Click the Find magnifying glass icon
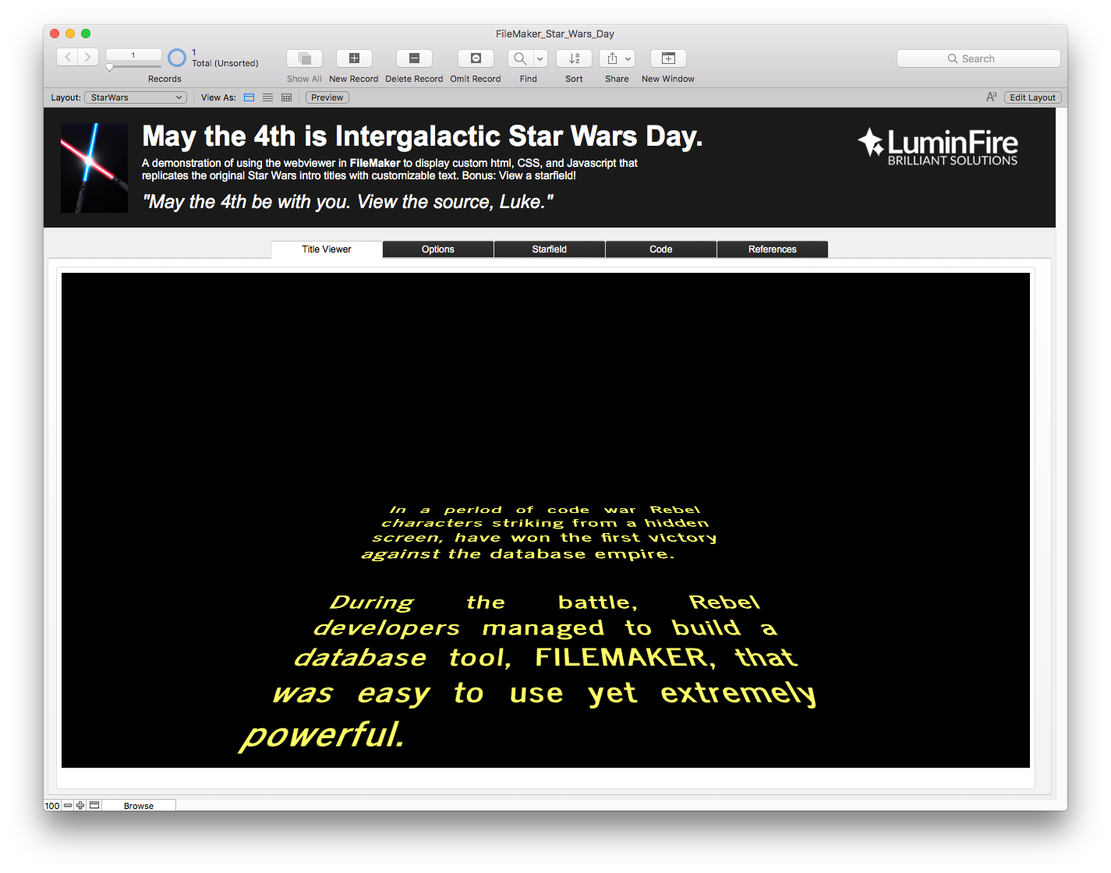This screenshot has width=1111, height=873. (x=520, y=58)
